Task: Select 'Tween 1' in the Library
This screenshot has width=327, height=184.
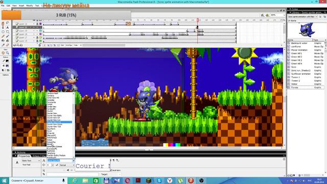Action: pos(295,77)
